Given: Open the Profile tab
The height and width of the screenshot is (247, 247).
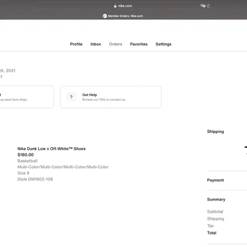Looking at the screenshot, I should [x=76, y=44].
